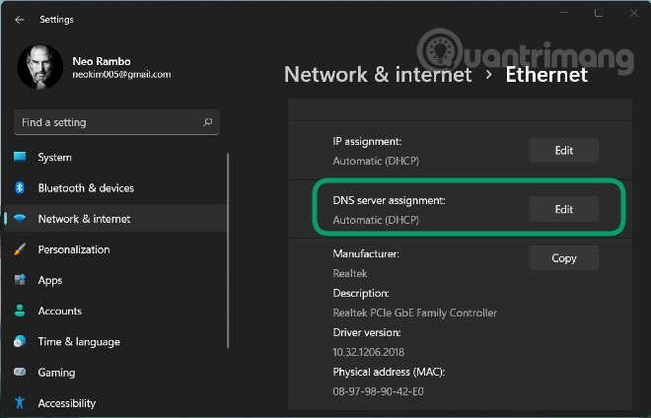Click the Neo Rambo profile picture

[39, 67]
